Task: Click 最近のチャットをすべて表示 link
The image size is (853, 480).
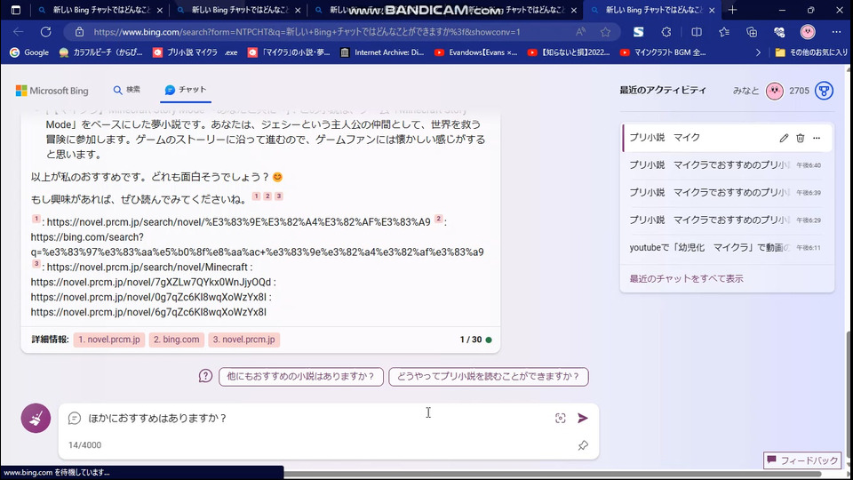Action: [686, 278]
